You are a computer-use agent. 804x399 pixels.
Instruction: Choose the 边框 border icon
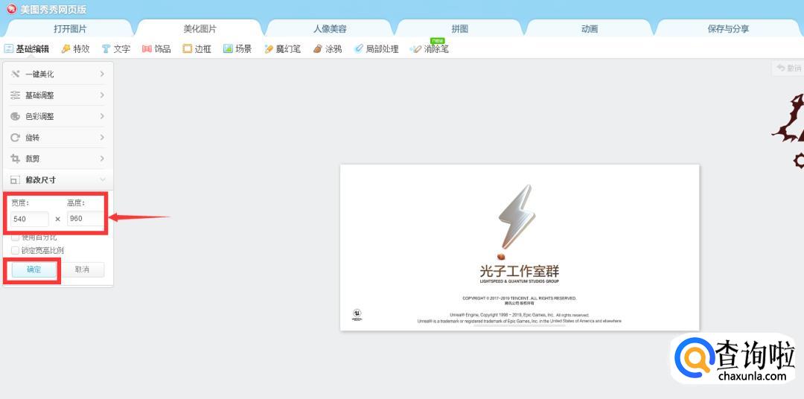point(187,49)
